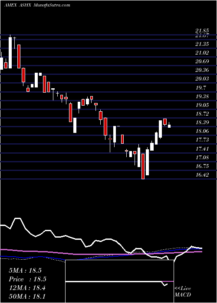This screenshot has width=217, height=303.
Task: Click the 21.85 price axis label
Action: coord(202,31)
